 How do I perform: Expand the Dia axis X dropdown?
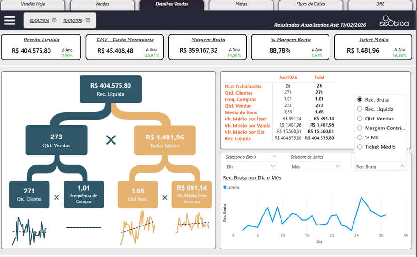click(x=251, y=166)
